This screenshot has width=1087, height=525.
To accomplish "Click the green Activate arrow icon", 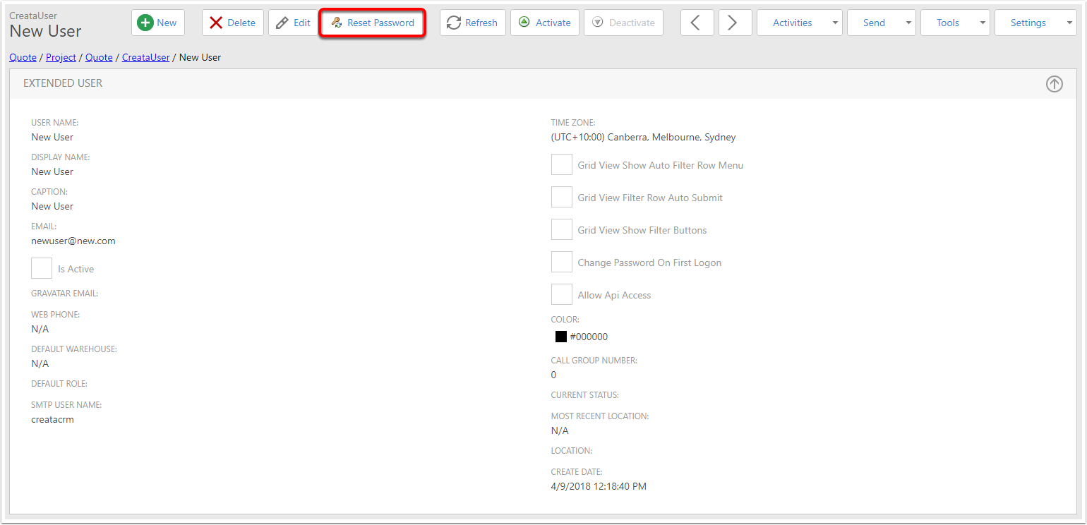I will [x=524, y=23].
